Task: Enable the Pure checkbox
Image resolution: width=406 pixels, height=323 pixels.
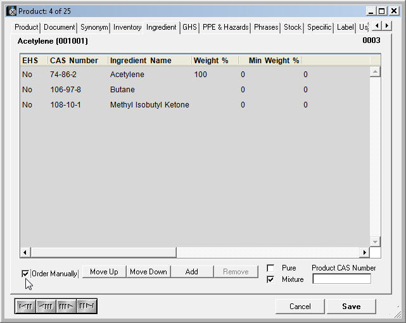Action: click(x=270, y=268)
